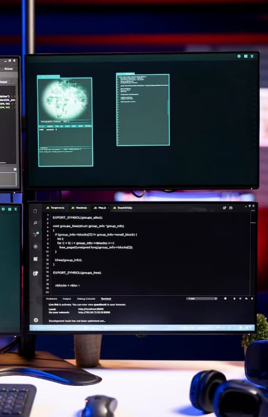Image resolution: width=268 pixels, height=417 pixels.
Task: Select the Problems panel tab
Action: (x=52, y=299)
